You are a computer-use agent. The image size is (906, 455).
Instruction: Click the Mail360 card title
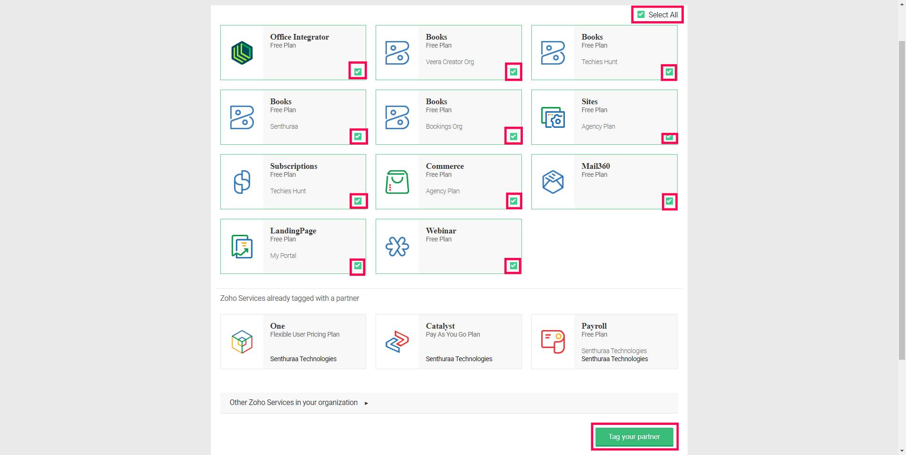[596, 166]
